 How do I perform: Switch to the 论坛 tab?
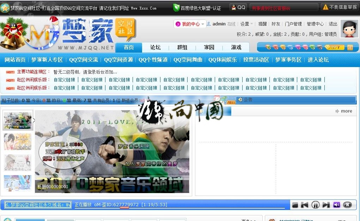point(155,47)
